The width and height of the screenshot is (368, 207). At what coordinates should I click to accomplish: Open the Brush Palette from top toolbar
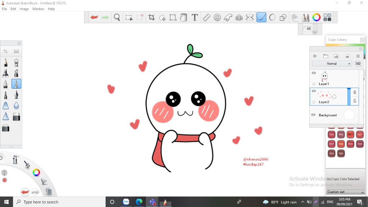coord(305,17)
